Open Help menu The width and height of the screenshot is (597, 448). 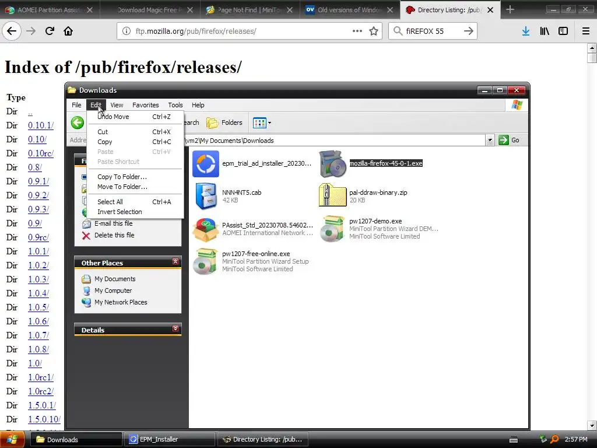[x=198, y=105]
